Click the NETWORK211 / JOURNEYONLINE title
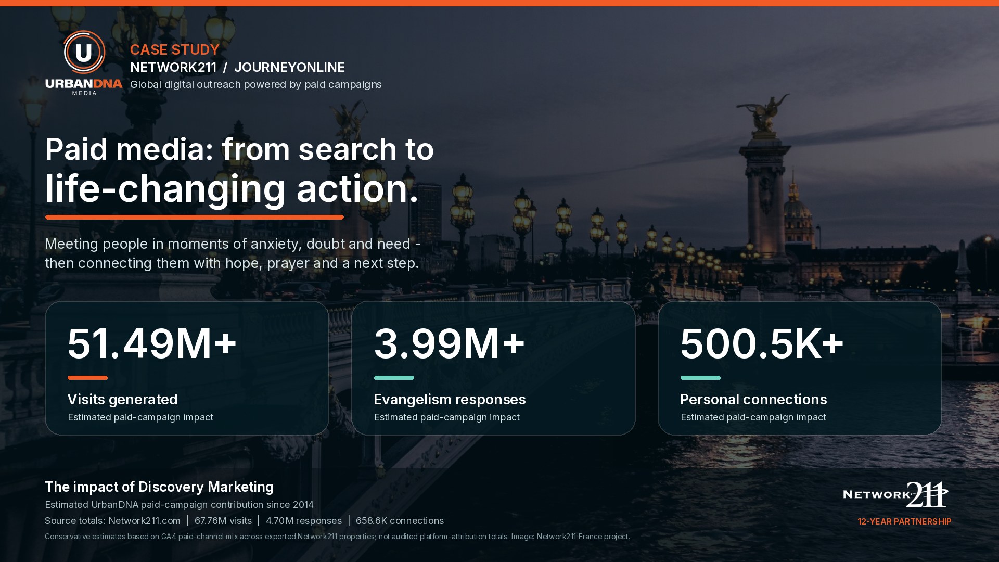This screenshot has width=999, height=562. click(x=237, y=68)
